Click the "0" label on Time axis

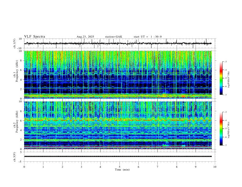click(x=24, y=167)
